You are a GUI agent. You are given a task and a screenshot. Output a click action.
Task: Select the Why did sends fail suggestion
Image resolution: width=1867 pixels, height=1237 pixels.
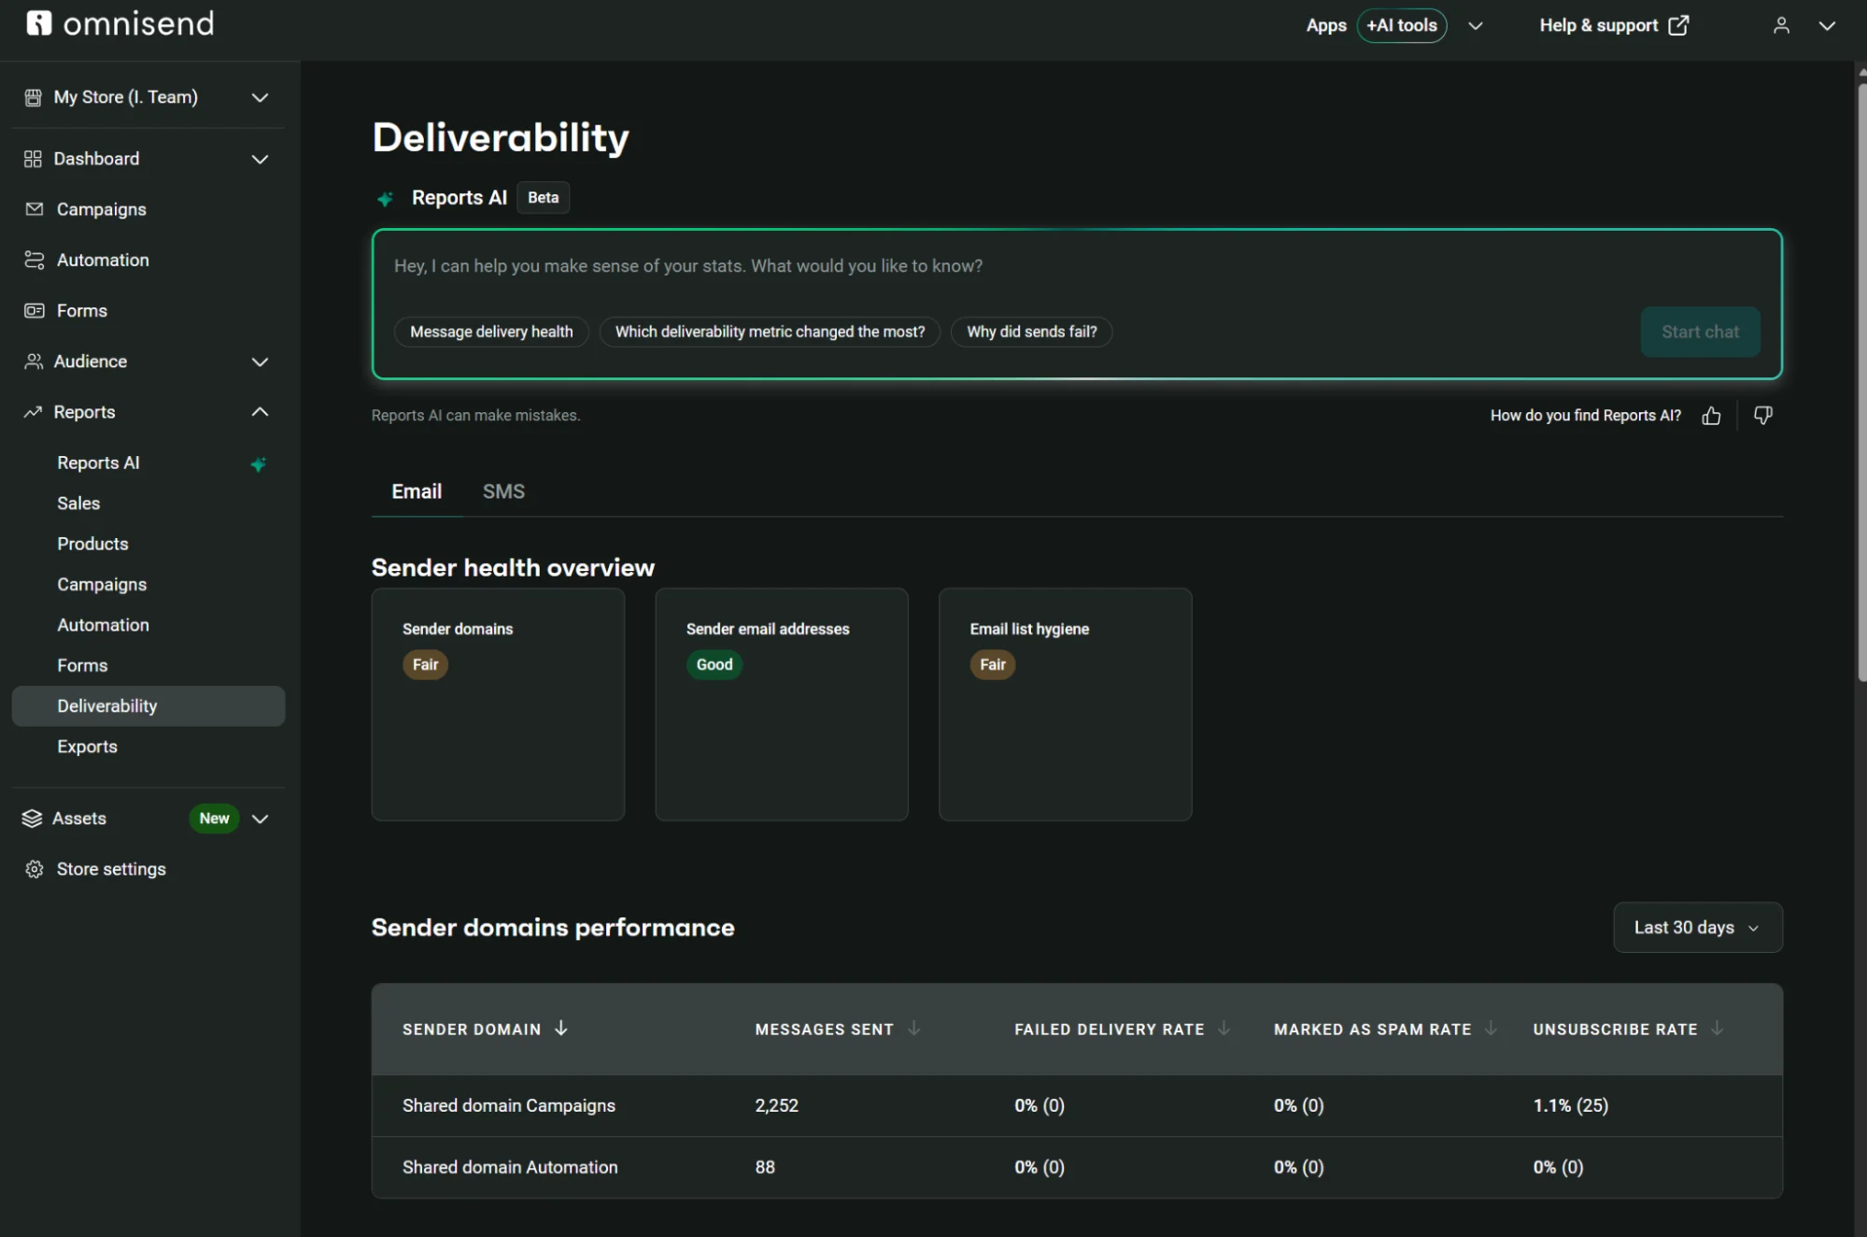(1031, 332)
